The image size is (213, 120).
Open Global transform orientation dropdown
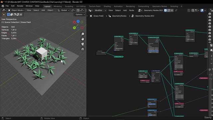tap(64, 10)
